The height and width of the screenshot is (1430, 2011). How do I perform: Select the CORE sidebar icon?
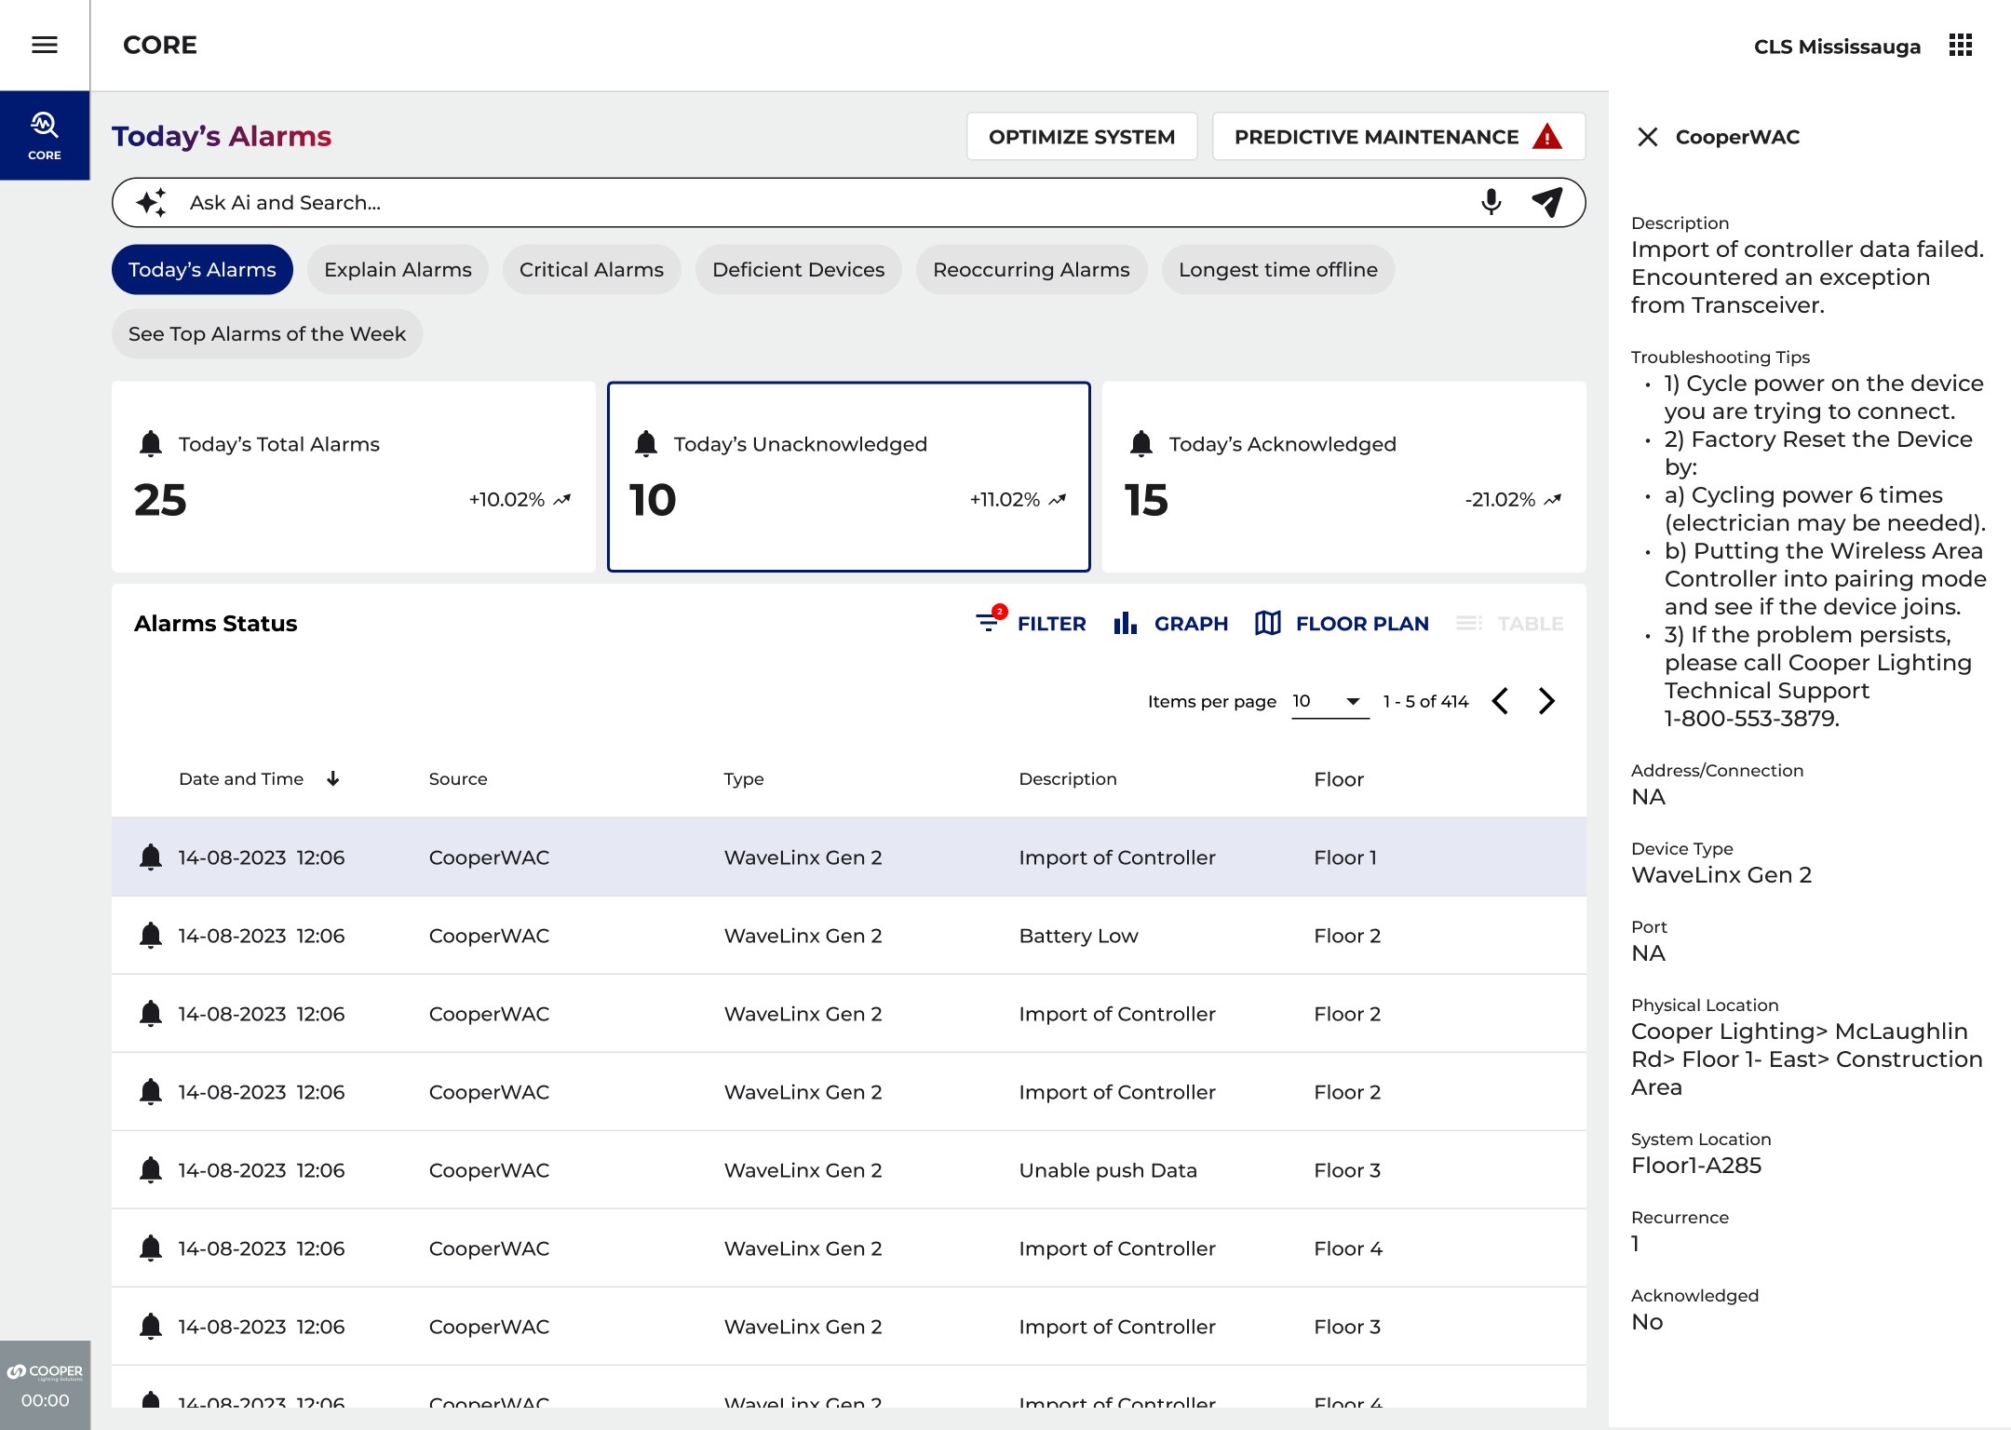click(45, 136)
